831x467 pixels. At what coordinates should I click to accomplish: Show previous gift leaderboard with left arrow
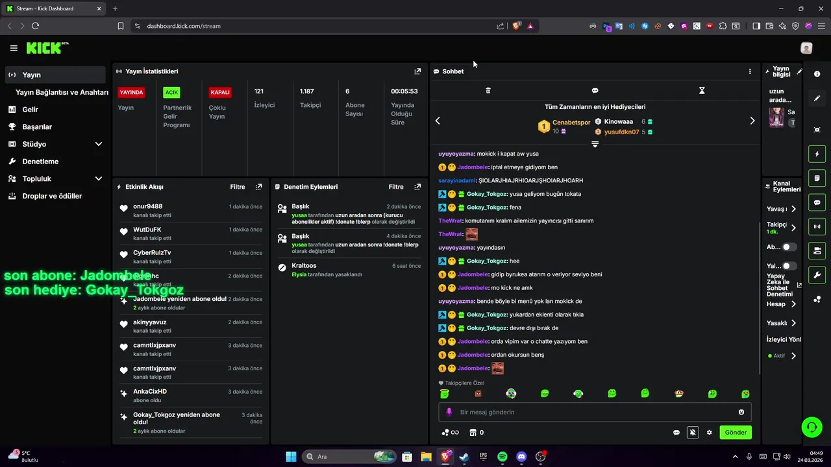click(438, 121)
